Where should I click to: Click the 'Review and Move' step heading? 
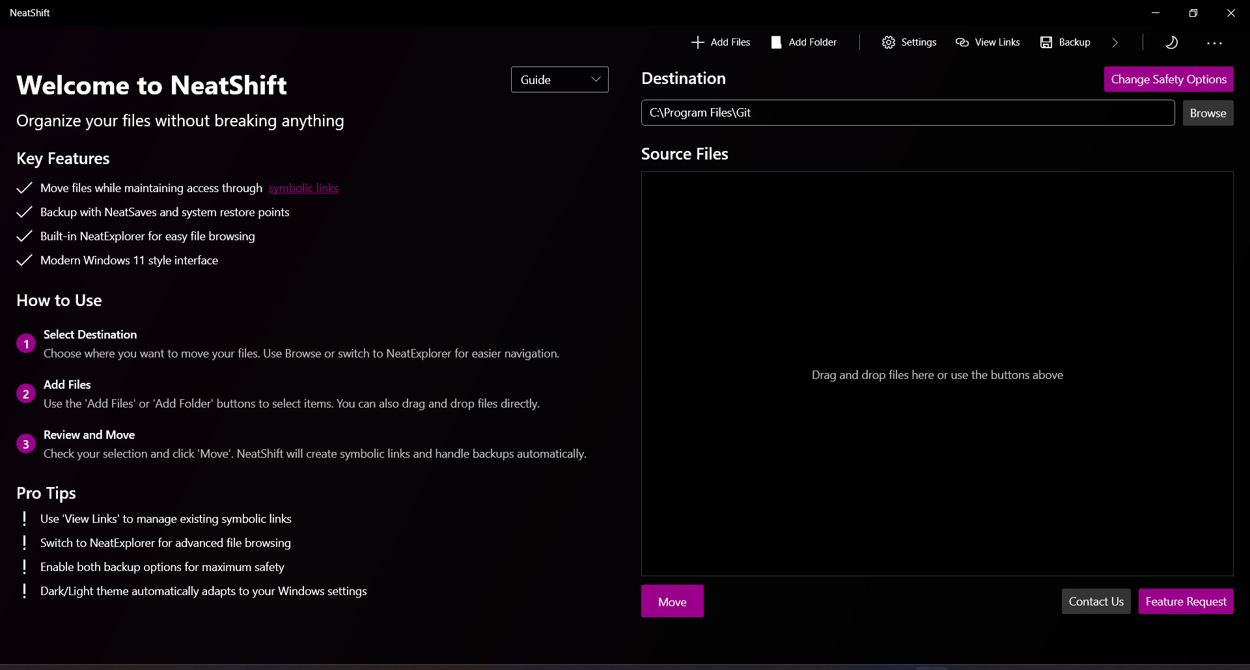click(89, 435)
